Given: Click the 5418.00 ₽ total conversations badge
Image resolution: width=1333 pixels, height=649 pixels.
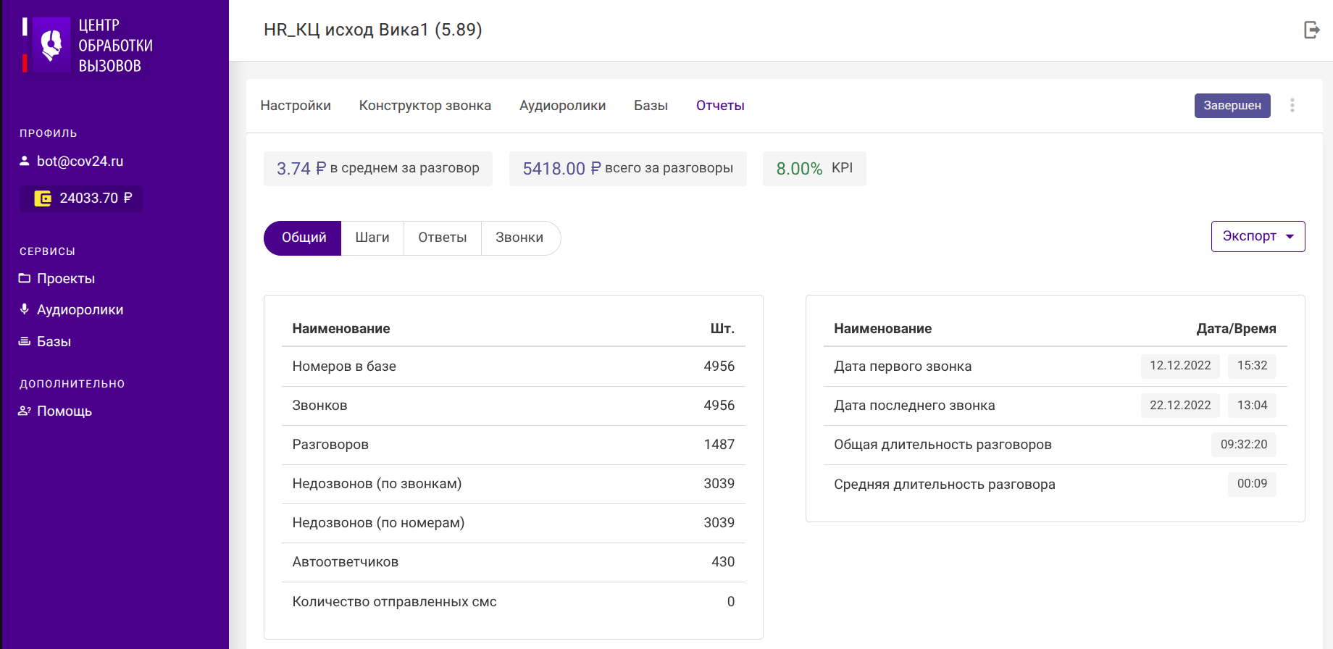Looking at the screenshot, I should 628,169.
